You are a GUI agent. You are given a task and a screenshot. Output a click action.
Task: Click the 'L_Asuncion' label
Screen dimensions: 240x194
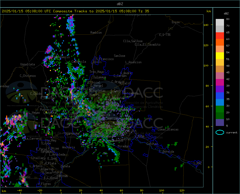134,62
